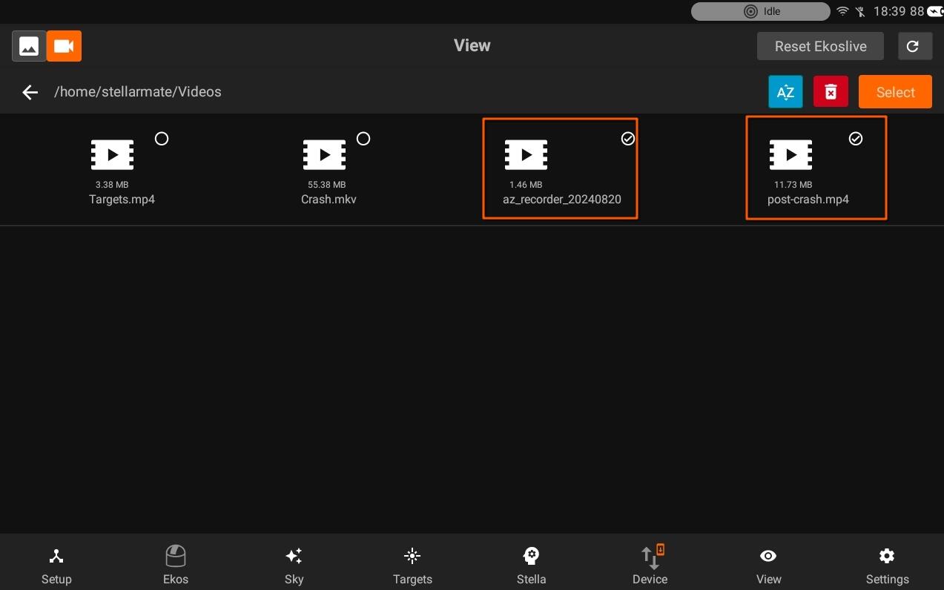The width and height of the screenshot is (944, 590).
Task: Switch to the Device tab
Action: coord(650,566)
